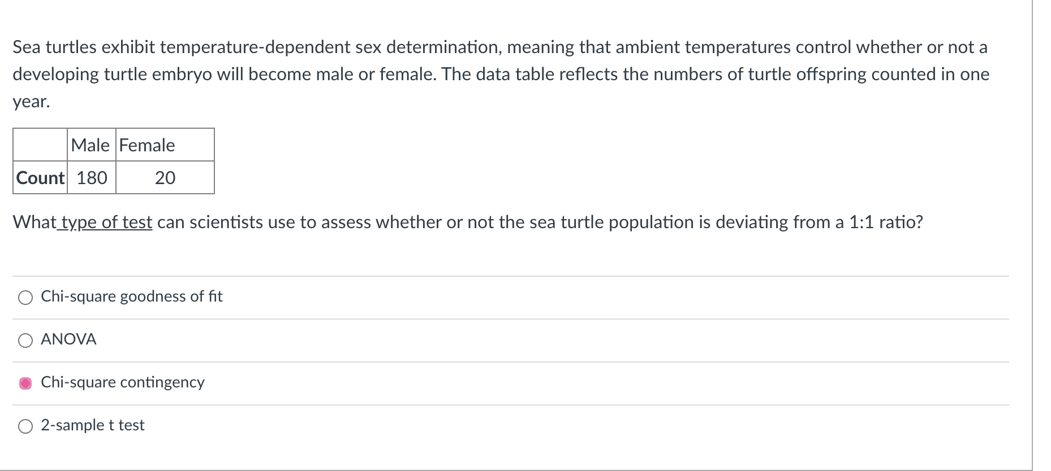Click the question sentence about 1:1 ratio

point(468,222)
